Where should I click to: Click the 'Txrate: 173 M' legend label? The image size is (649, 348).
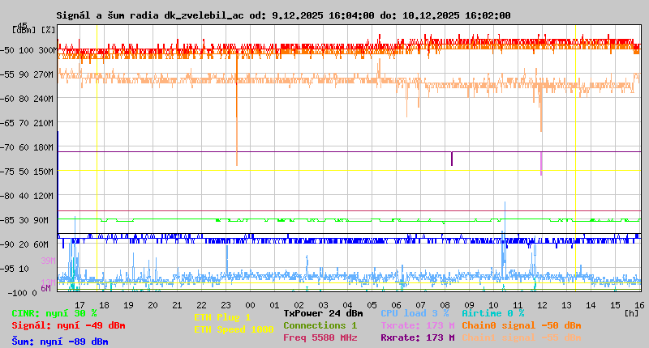pyautogui.click(x=418, y=325)
